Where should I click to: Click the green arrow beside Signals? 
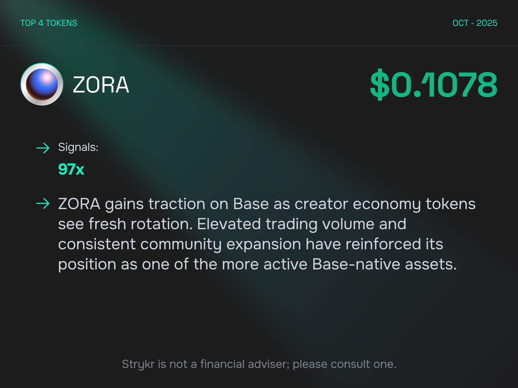coord(43,148)
